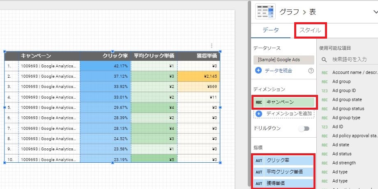Select the Ad group field

point(341,81)
